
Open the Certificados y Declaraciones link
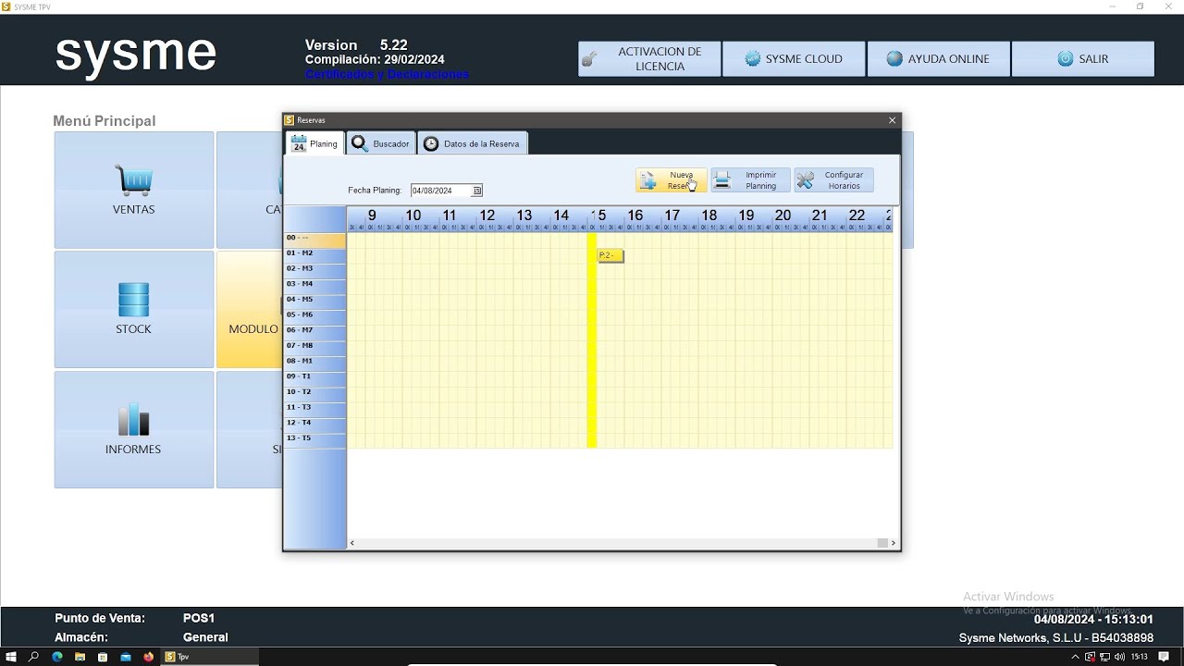pos(387,74)
